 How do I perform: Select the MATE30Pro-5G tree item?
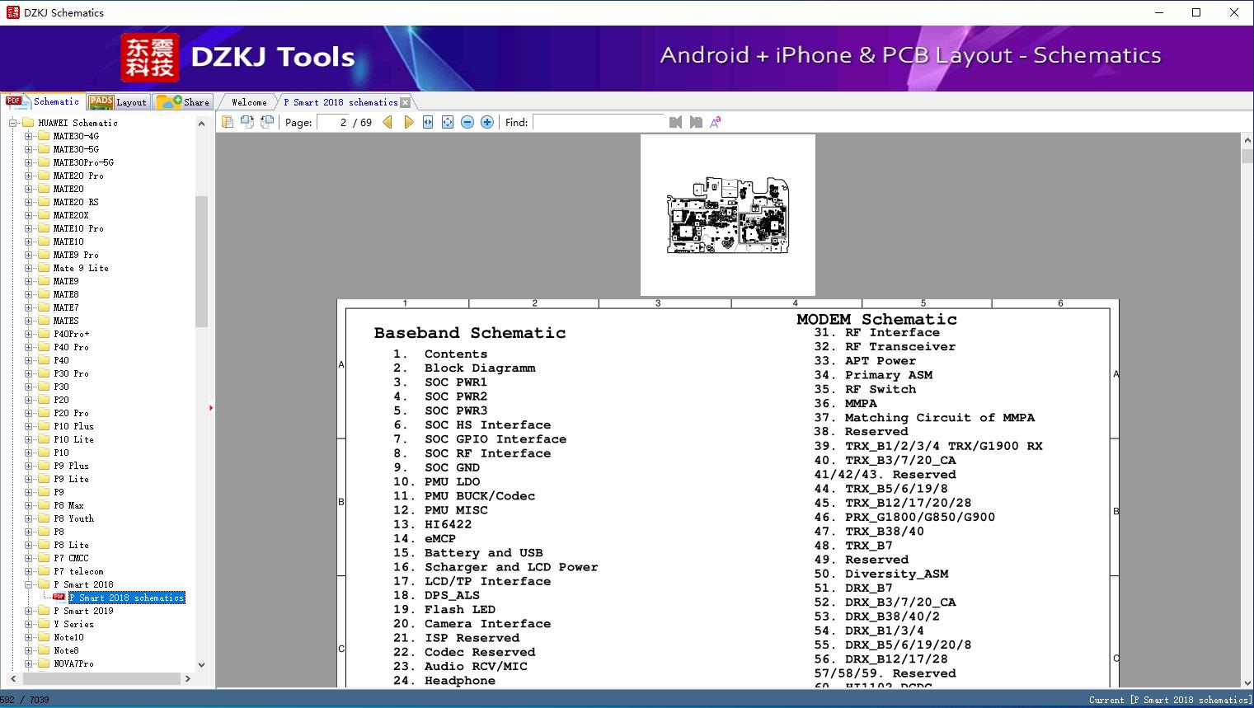point(83,162)
